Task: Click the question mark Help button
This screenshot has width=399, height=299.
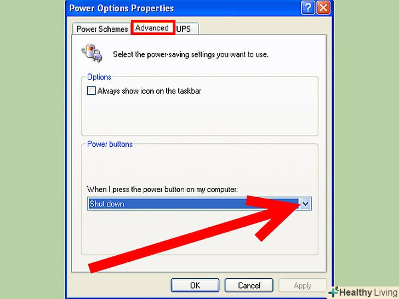Action: coord(307,8)
